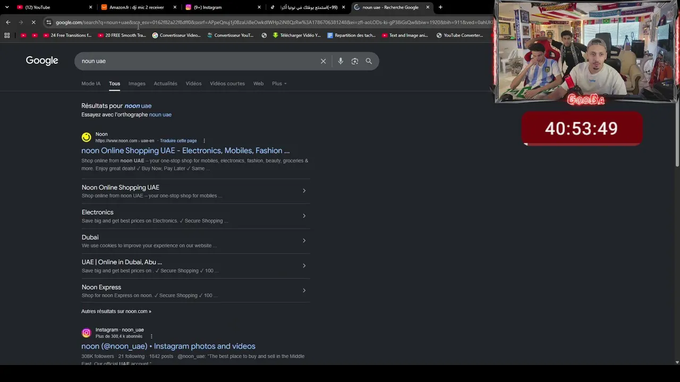Close the YouTube tab
680x382 pixels.
90,7
